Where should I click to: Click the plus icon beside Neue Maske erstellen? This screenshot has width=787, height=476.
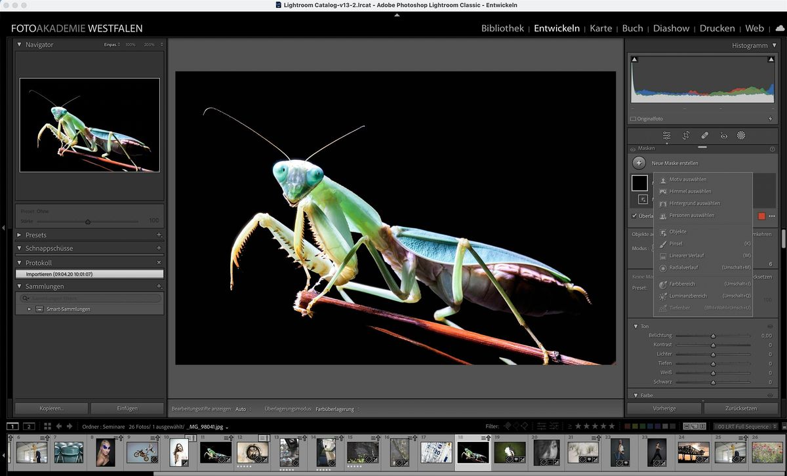click(x=639, y=163)
